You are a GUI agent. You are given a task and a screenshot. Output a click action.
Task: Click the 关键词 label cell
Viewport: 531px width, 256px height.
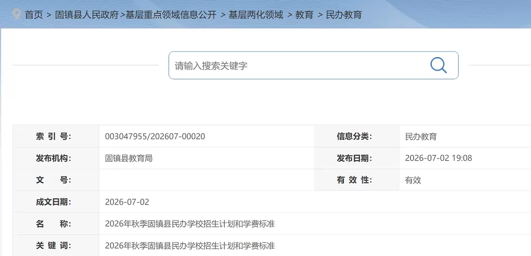[56, 246]
